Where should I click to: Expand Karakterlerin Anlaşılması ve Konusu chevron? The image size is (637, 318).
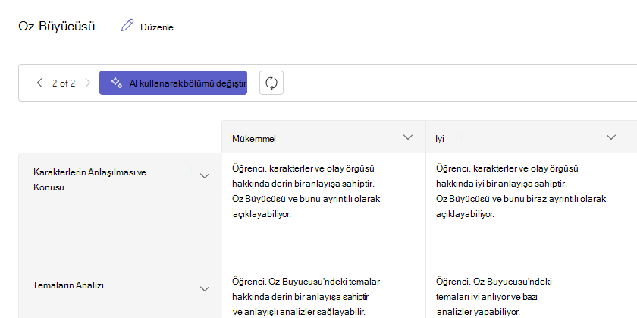[205, 176]
